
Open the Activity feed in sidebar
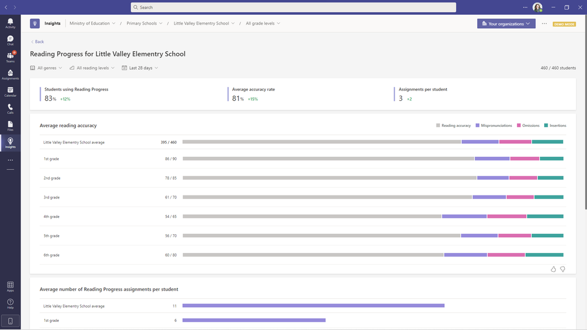(x=10, y=23)
